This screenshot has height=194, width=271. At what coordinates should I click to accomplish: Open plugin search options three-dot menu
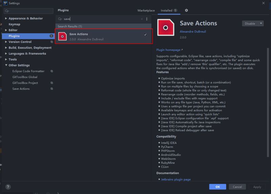147,19
